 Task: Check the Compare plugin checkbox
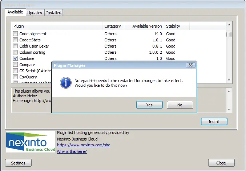coord(15,65)
